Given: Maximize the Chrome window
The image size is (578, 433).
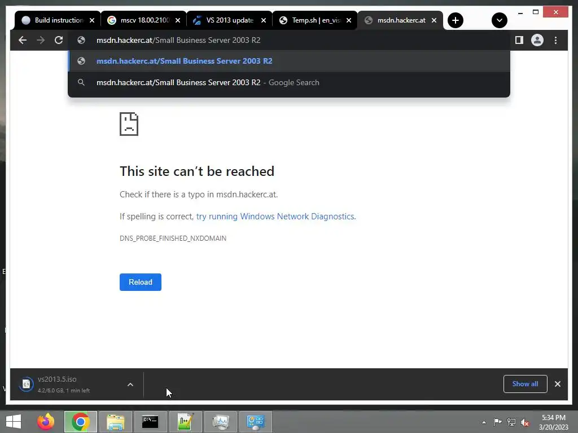Looking at the screenshot, I should [536, 12].
